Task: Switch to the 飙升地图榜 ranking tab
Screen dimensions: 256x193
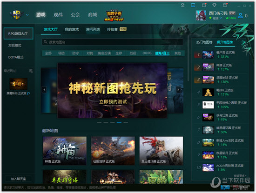Action: click(225, 42)
